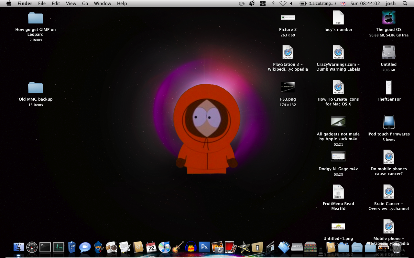
Task: Click the clock showing Sun 08:44:02
Action: [365, 4]
